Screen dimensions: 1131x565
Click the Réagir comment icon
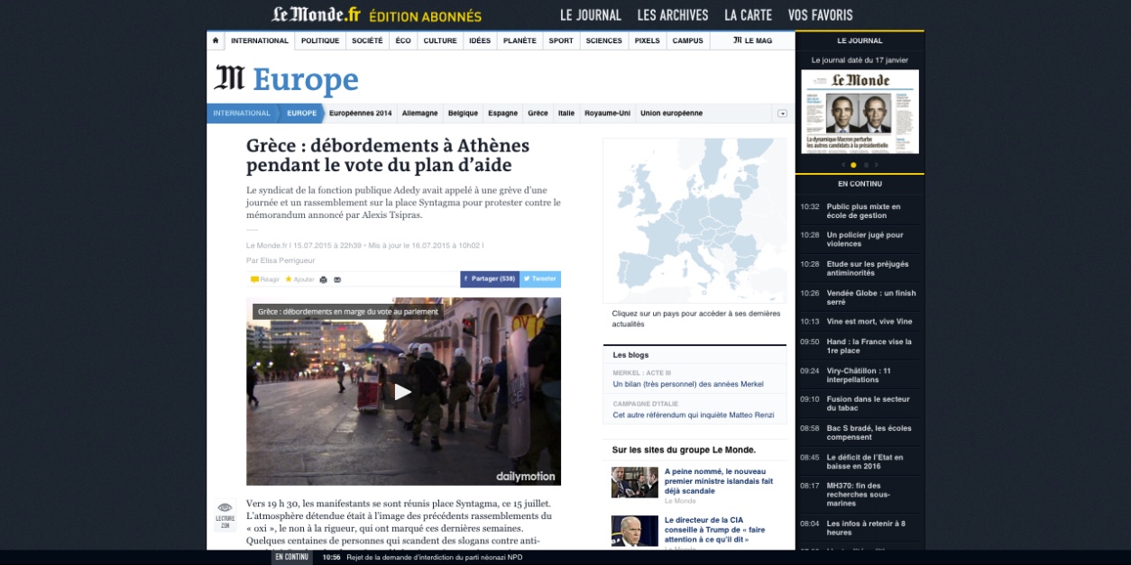254,279
